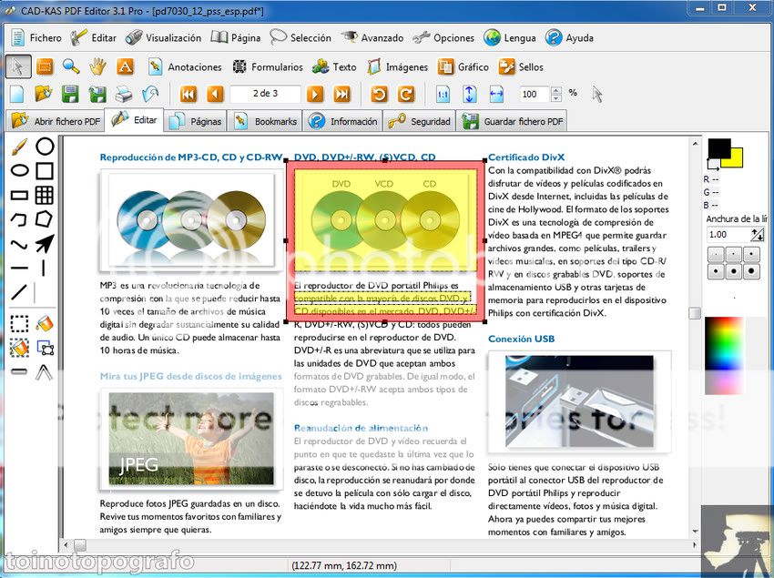This screenshot has height=578, width=774.
Task: Open the Fichero menu
Action: (36, 37)
